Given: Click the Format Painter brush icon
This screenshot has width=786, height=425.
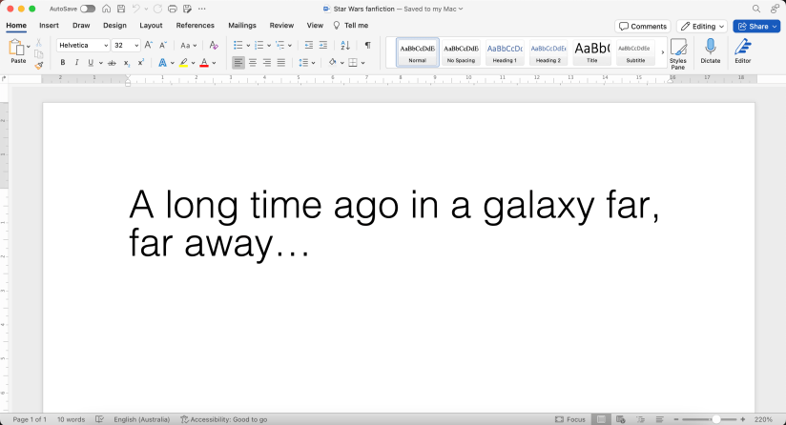Looking at the screenshot, I should coord(39,66).
